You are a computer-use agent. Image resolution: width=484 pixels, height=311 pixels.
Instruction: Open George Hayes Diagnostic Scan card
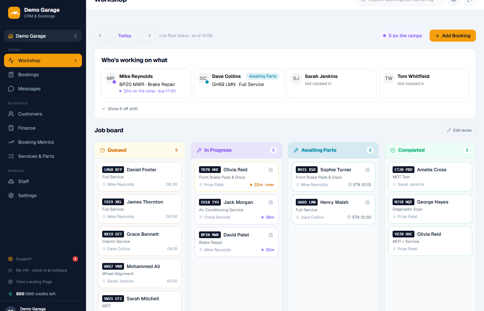[430, 209]
